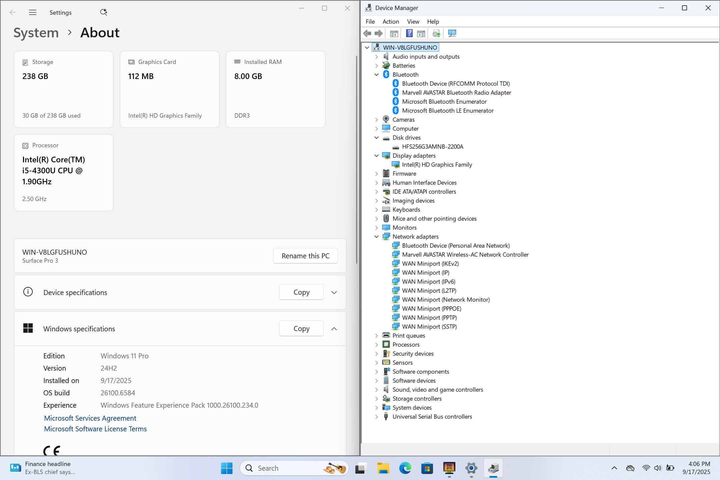Screen dimensions: 720x480
Task: Copy the Windows specifications
Action: (301, 328)
